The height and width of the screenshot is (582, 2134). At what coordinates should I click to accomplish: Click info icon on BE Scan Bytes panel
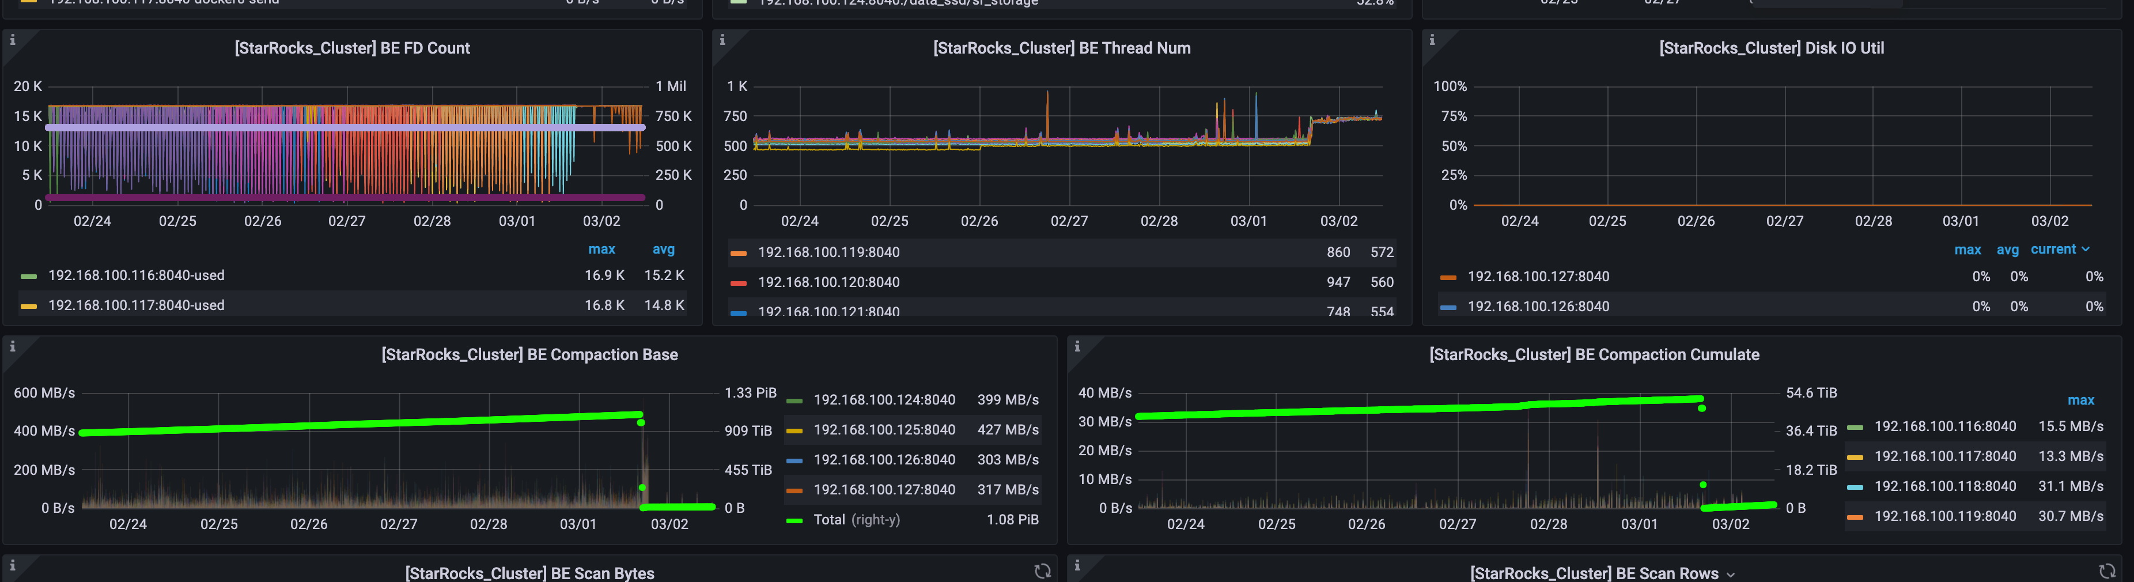point(13,565)
